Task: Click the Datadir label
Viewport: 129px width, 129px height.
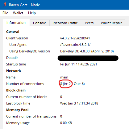Action: click(x=12, y=58)
